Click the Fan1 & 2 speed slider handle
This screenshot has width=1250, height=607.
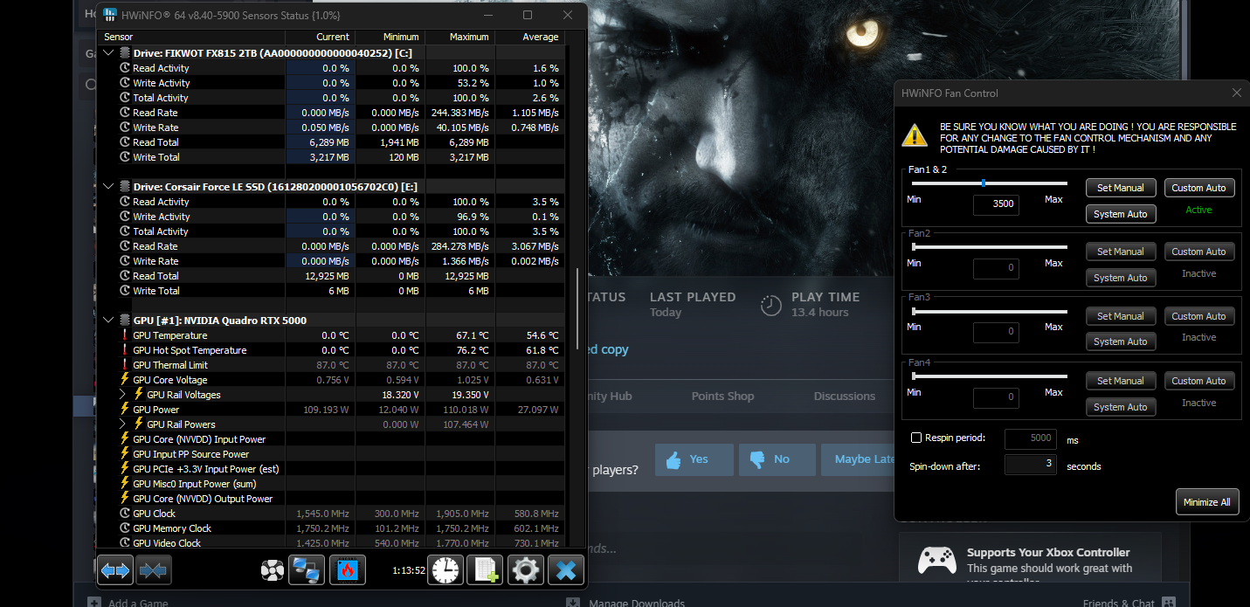pos(984,183)
